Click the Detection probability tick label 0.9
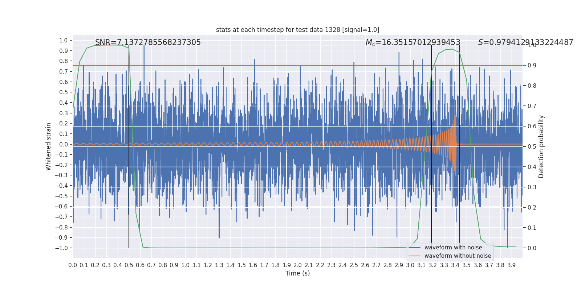 click(x=532, y=65)
